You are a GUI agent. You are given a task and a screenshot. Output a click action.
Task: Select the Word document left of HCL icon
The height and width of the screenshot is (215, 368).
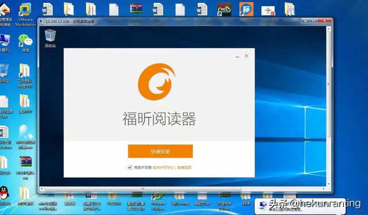pos(202,9)
